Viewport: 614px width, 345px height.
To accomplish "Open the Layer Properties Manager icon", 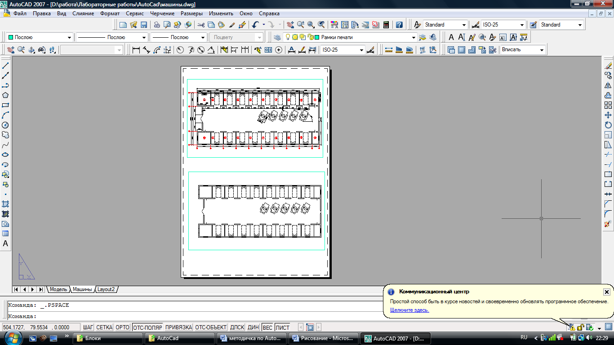I will pyautogui.click(x=277, y=37).
